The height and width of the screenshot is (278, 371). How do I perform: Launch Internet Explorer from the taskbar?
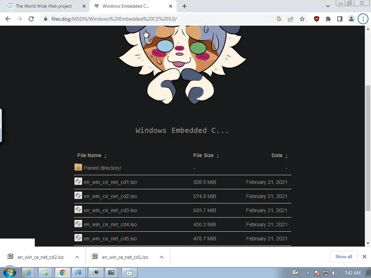(28, 273)
